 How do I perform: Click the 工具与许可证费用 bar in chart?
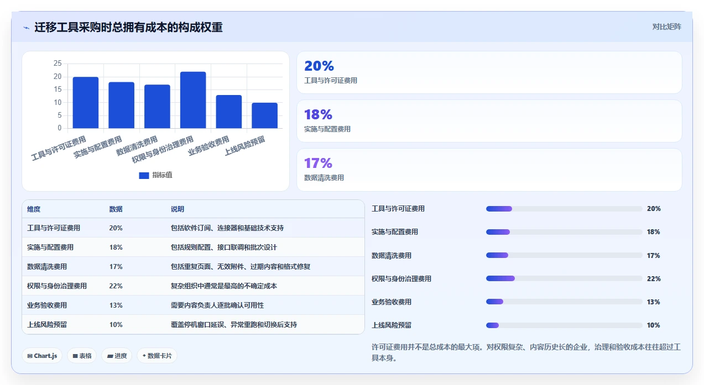tap(86, 103)
